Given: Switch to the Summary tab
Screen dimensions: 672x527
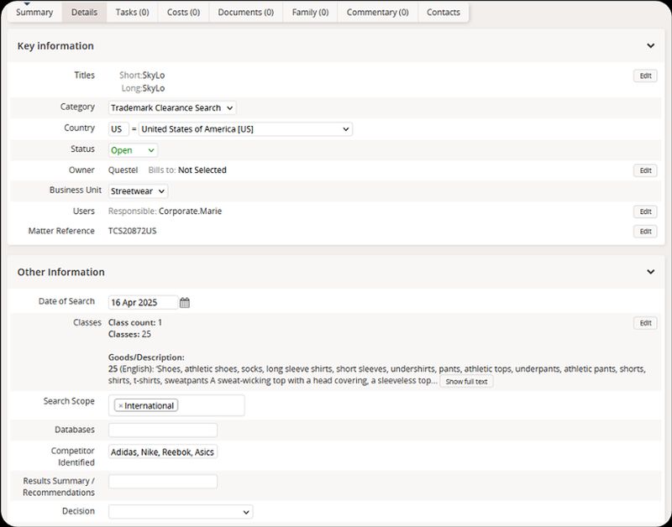Looking at the screenshot, I should [x=34, y=13].
